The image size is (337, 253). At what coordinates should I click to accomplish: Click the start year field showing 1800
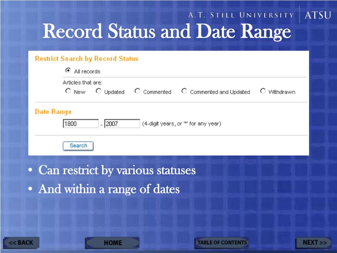81,124
